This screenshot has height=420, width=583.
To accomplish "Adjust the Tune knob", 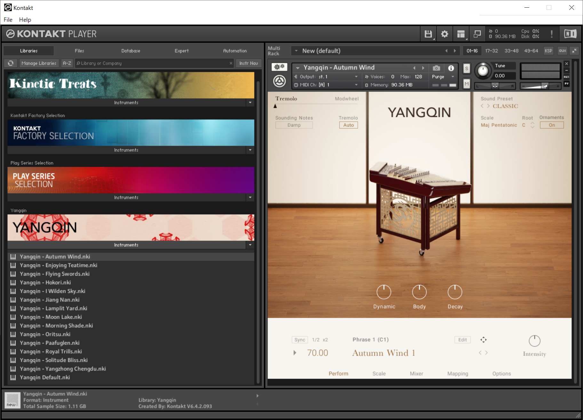I will pyautogui.click(x=483, y=71).
